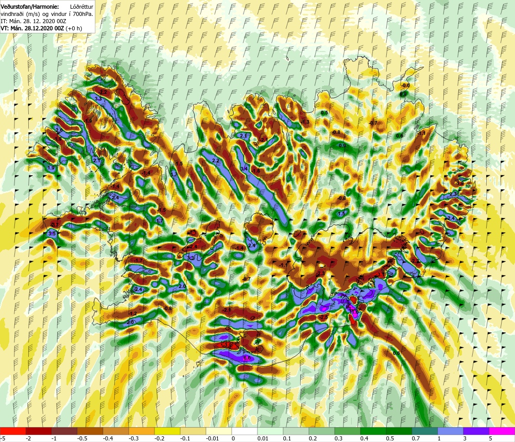Click 'vindhraði (m/s) og vindur í 700hPa.' line
The height and width of the screenshot is (442, 515).
47,14
